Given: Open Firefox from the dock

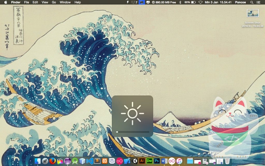Looking at the screenshot, I should tap(53, 161).
